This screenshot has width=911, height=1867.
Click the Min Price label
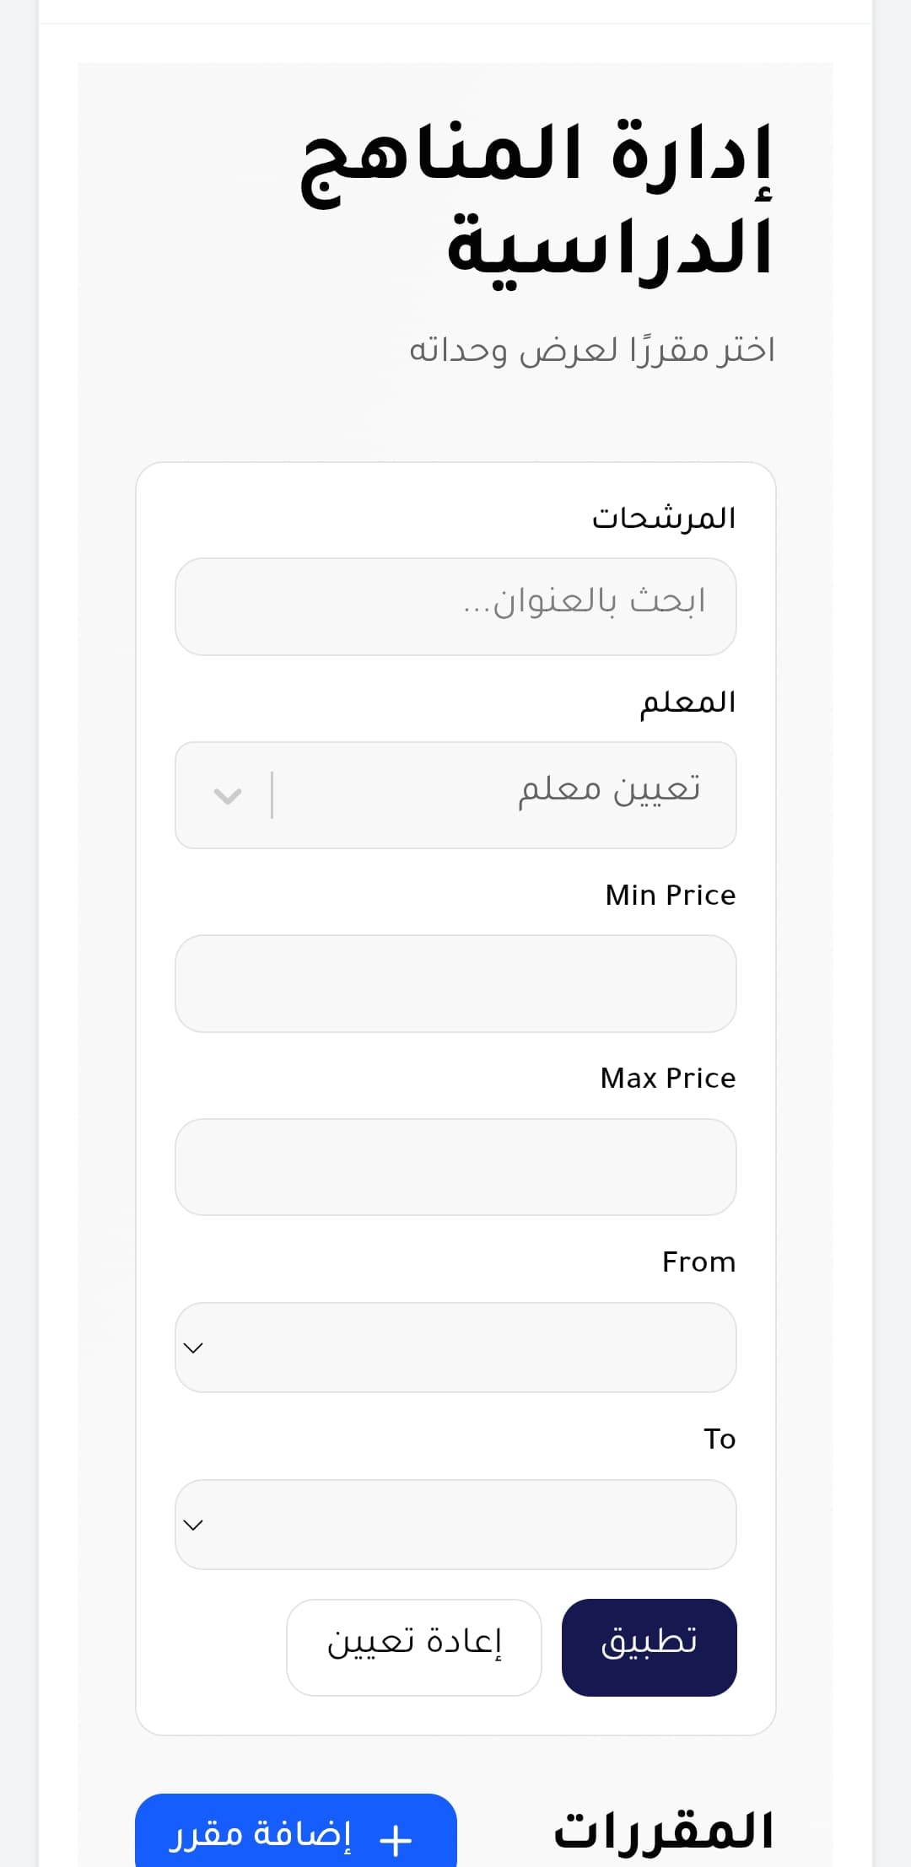tap(671, 895)
